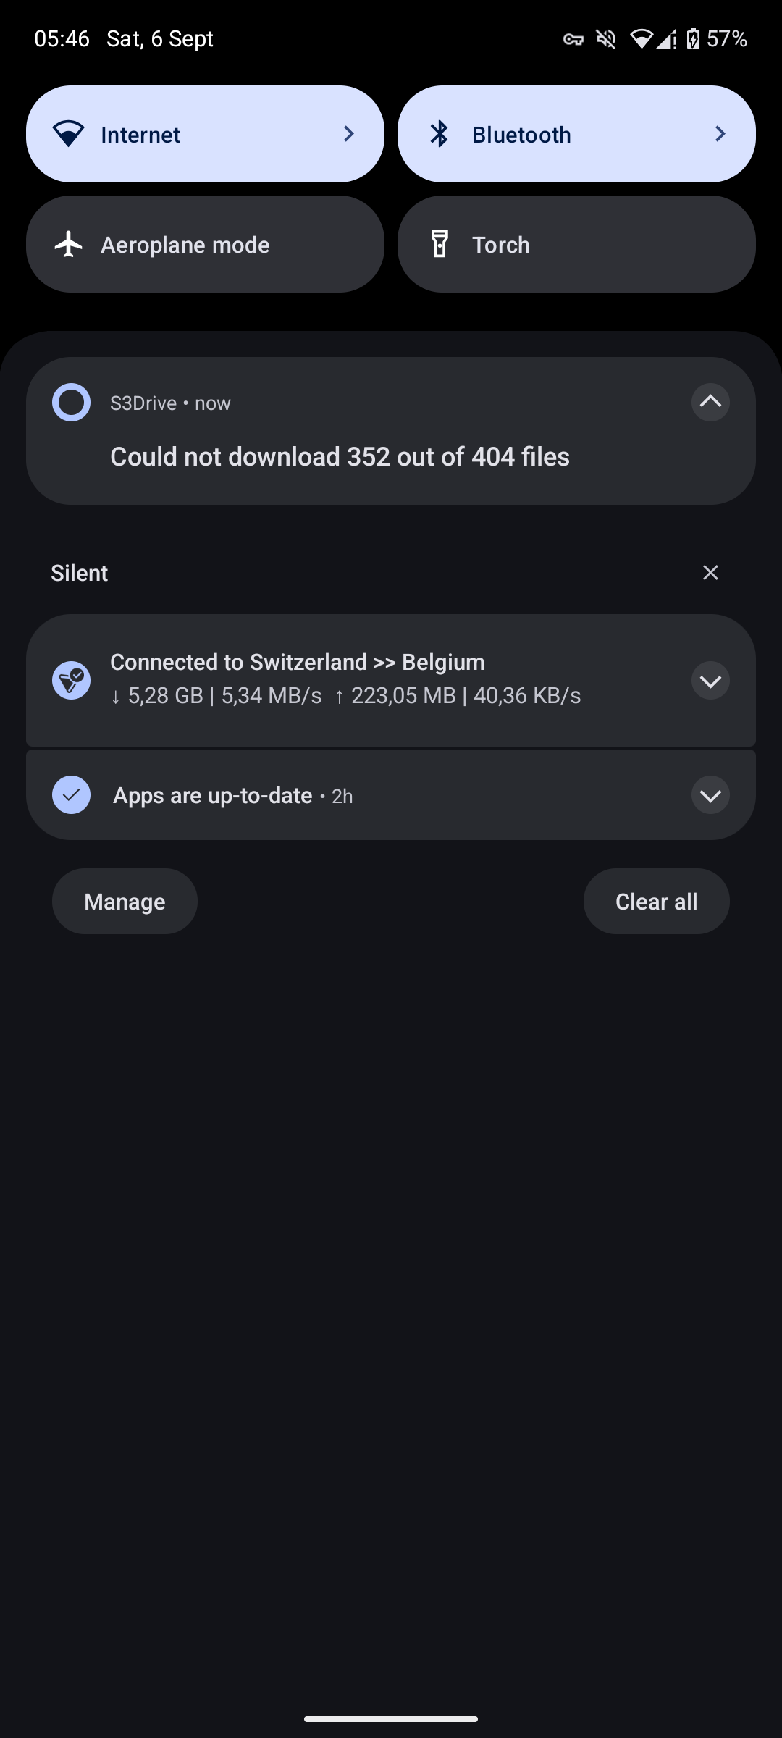
Task: Tap the navigation gesture bar
Action: pyautogui.click(x=391, y=1718)
